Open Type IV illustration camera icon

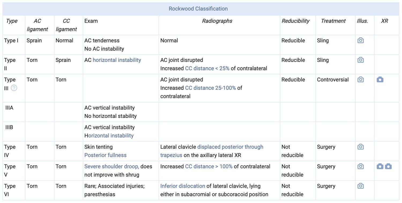[x=360, y=147]
